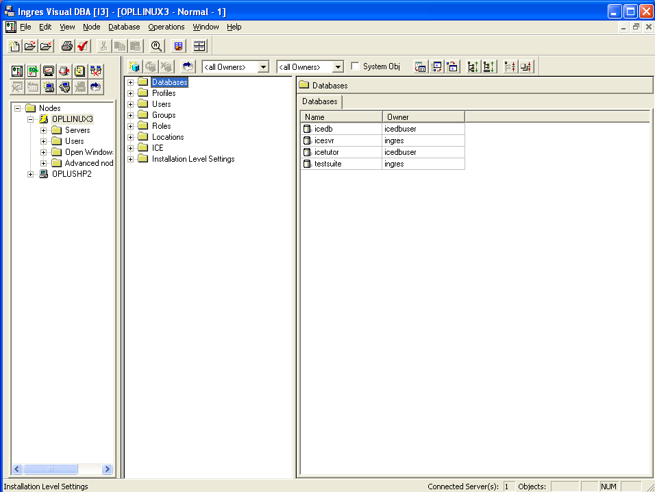This screenshot has height=492, width=655.
Task: Click the expand all tree icon
Action: (489, 66)
